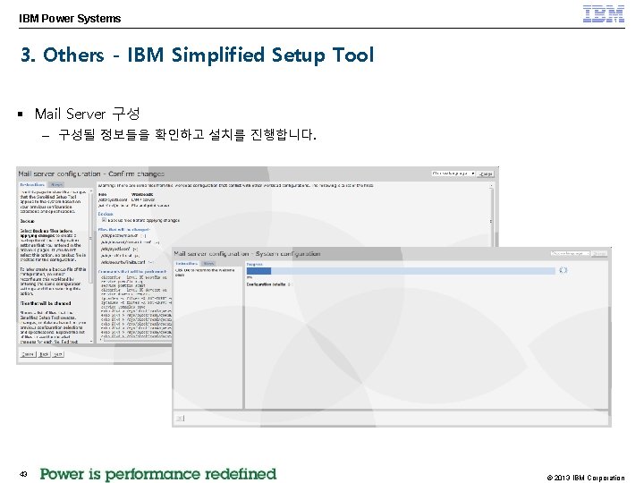Open language dropdown in Confirm changes window
The height and width of the screenshot is (483, 644).
453,174
